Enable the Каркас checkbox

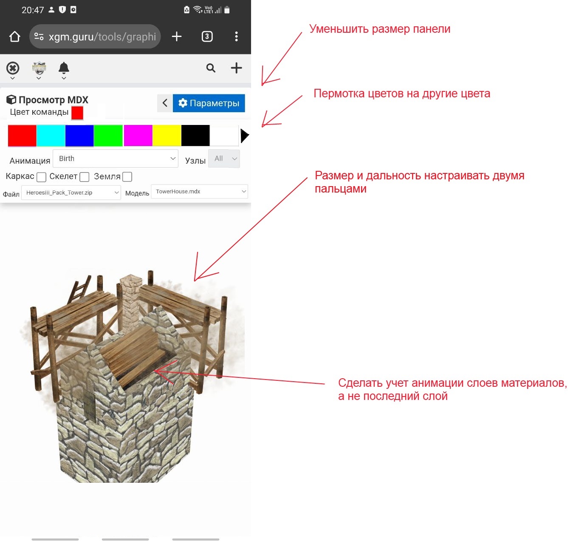click(41, 177)
